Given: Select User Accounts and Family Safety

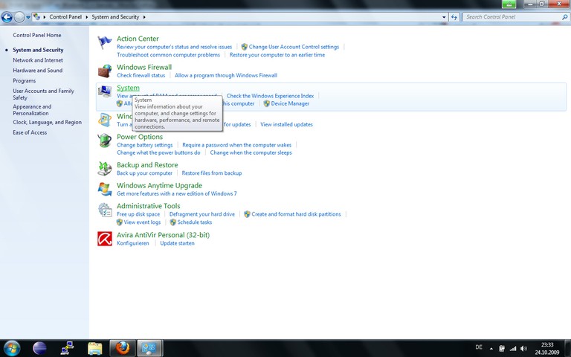Looking at the screenshot, I should pyautogui.click(x=43, y=94).
